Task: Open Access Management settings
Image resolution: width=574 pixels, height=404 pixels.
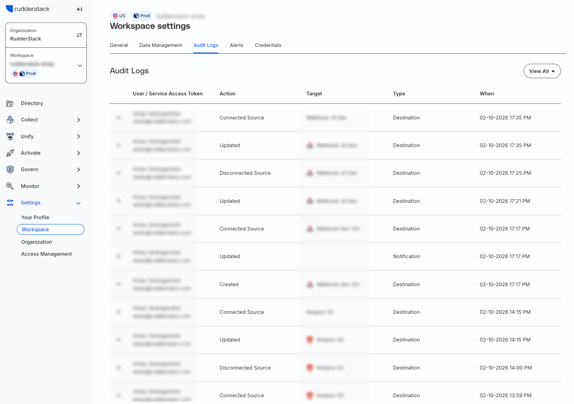Action: [x=46, y=254]
